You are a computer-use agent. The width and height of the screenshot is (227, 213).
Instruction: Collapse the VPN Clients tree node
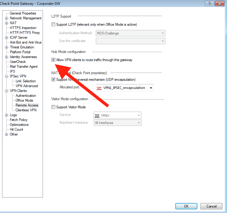[6, 91]
